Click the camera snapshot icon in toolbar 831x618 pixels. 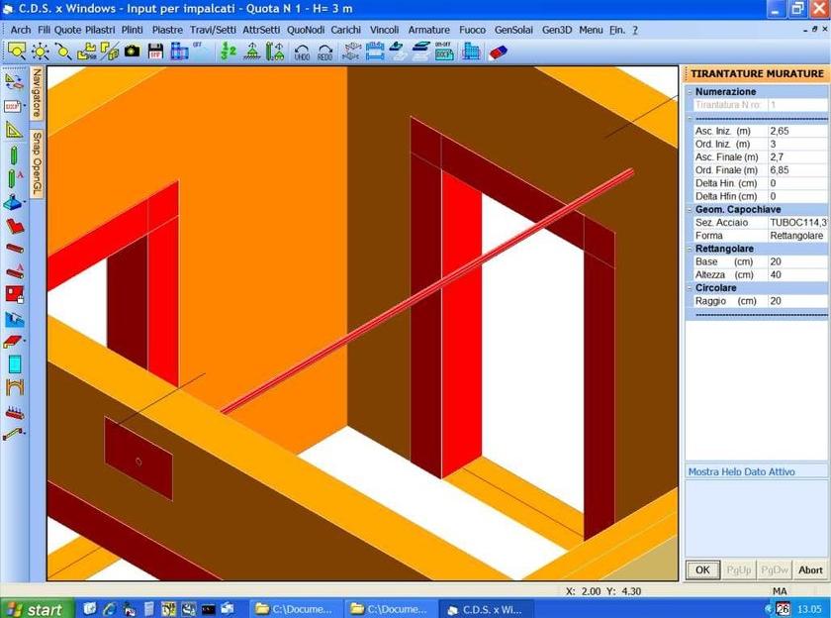tap(133, 51)
